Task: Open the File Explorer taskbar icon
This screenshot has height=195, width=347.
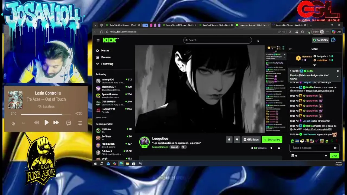Action: point(127,164)
